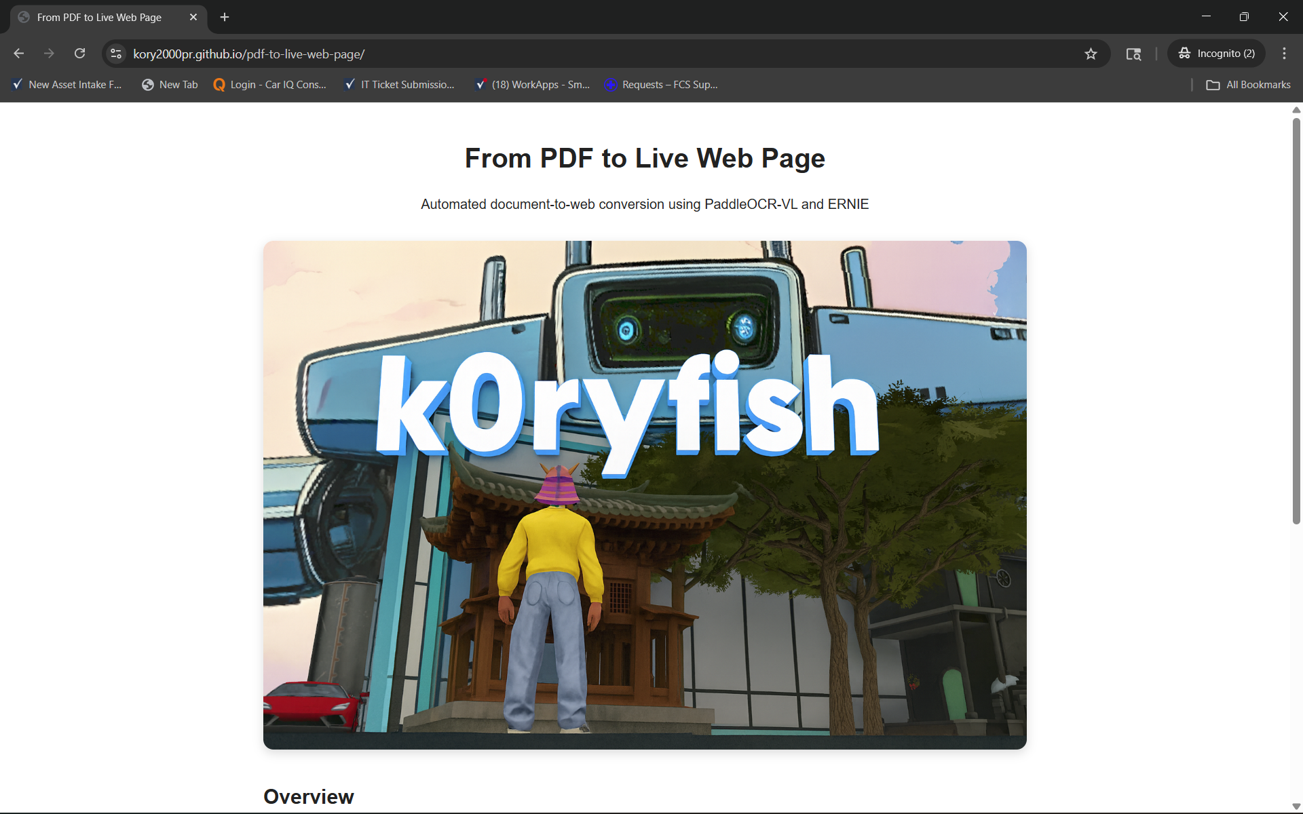
Task: Open Login - Car IQ Cons bookmark
Action: tap(269, 85)
